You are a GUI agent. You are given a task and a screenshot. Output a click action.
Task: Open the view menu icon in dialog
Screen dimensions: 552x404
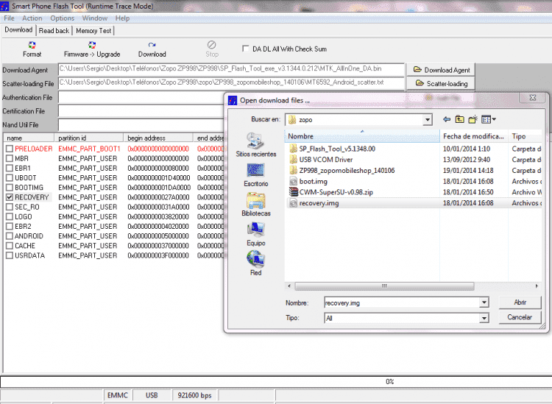pyautogui.click(x=488, y=120)
